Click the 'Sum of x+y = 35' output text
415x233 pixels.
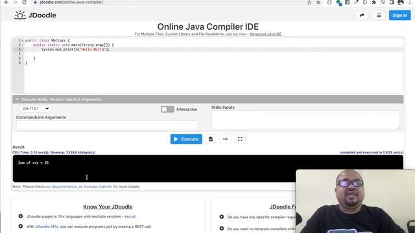(33, 162)
